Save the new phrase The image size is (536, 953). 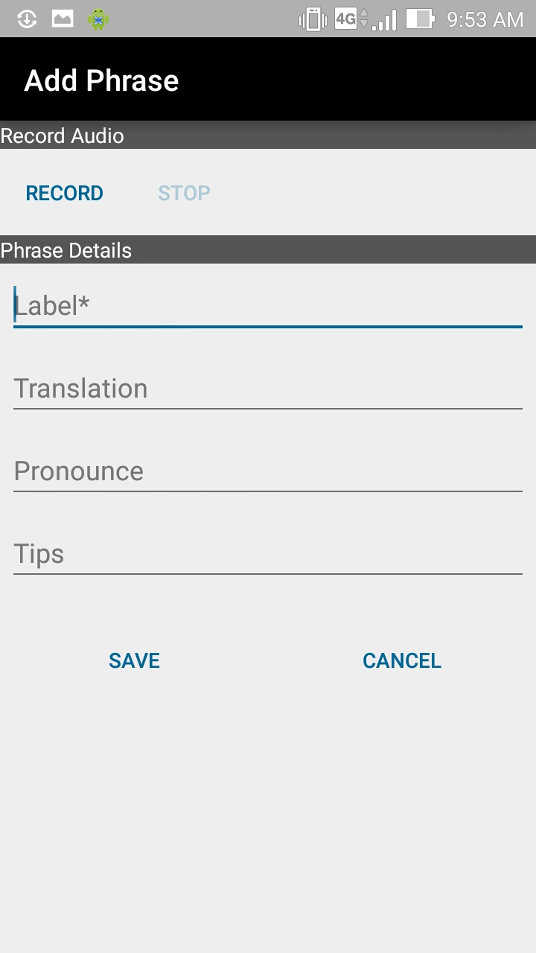point(134,660)
